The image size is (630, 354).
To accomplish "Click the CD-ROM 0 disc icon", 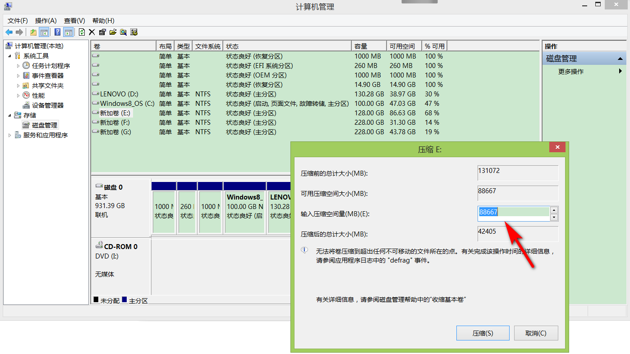I will point(99,245).
